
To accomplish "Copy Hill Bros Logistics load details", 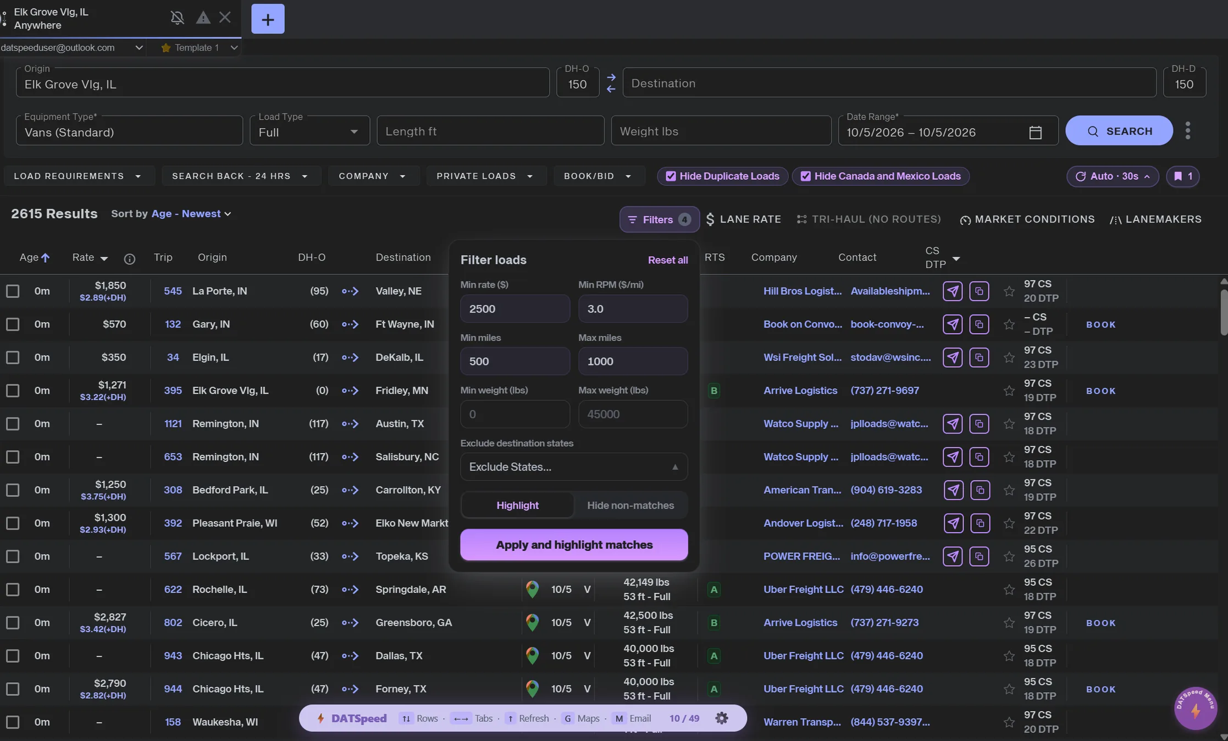I will click(x=979, y=291).
